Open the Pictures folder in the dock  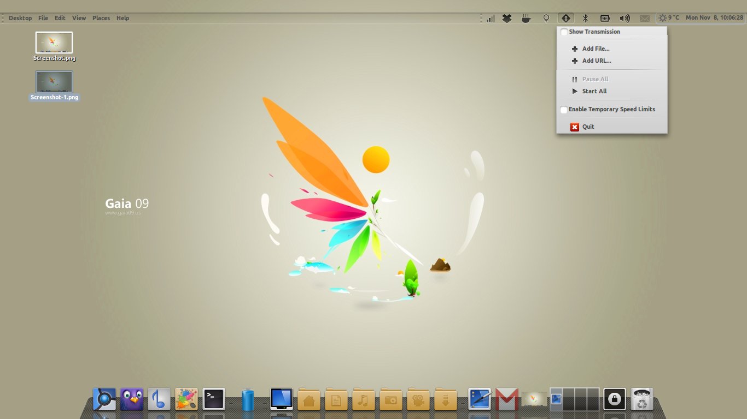(391, 399)
